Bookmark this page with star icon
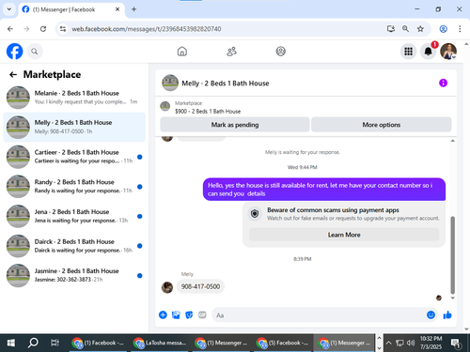This screenshot has height=352, width=470. (x=420, y=29)
